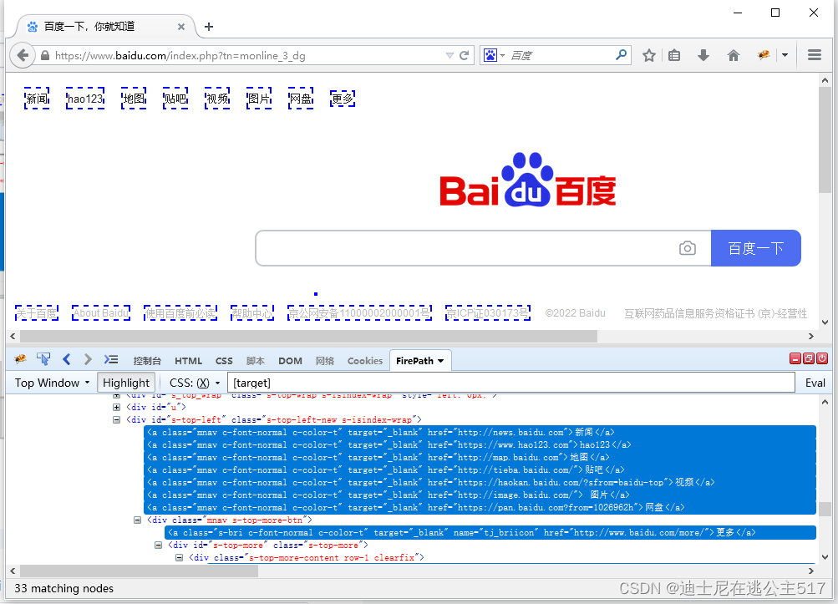
Task: Open the 关于百度 footer link
Action: point(36,312)
